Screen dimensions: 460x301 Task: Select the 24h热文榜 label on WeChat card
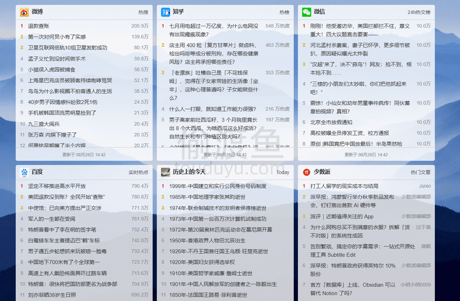419,12
